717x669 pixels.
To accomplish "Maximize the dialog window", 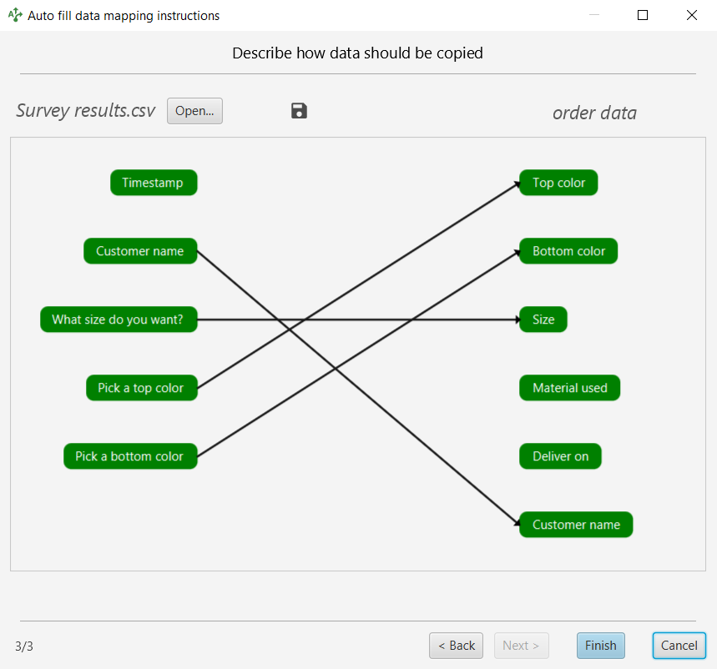I will click(643, 15).
